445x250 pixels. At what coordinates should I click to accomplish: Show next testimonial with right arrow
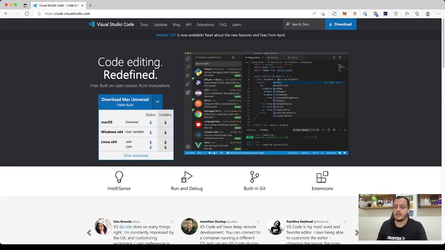(356, 233)
